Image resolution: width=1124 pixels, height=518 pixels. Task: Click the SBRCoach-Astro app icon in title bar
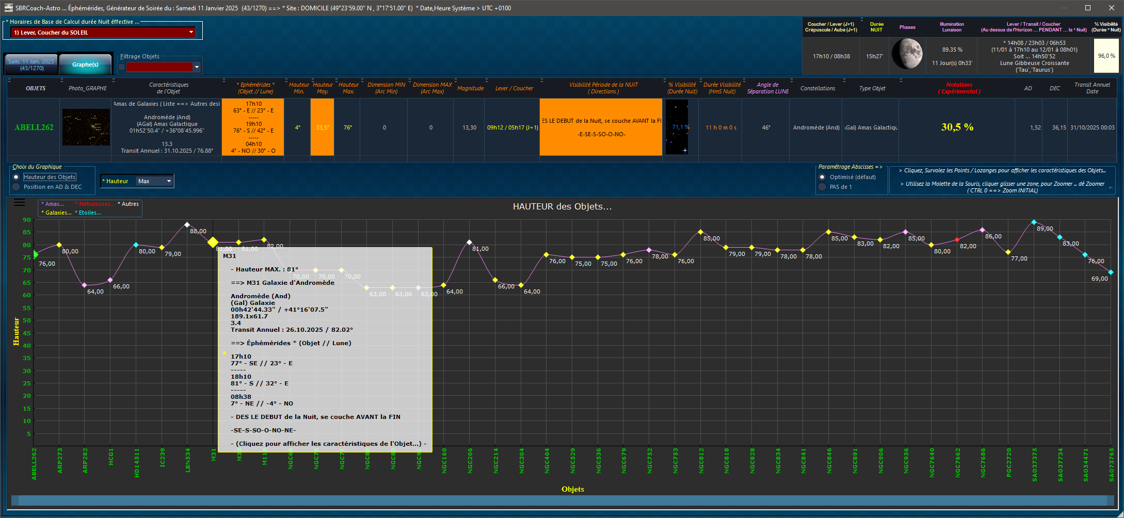(x=8, y=8)
